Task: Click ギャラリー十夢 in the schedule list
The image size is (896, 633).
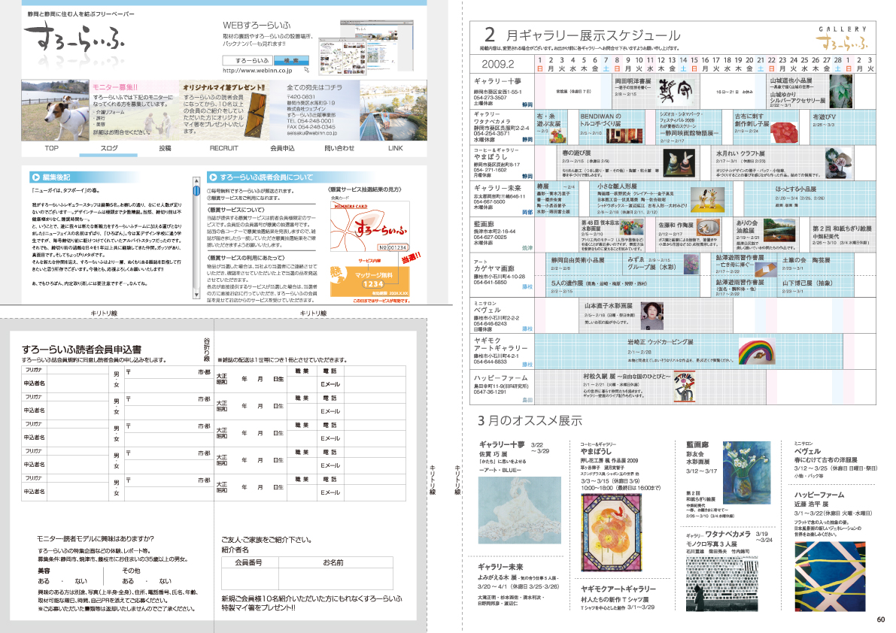Action: point(497,81)
